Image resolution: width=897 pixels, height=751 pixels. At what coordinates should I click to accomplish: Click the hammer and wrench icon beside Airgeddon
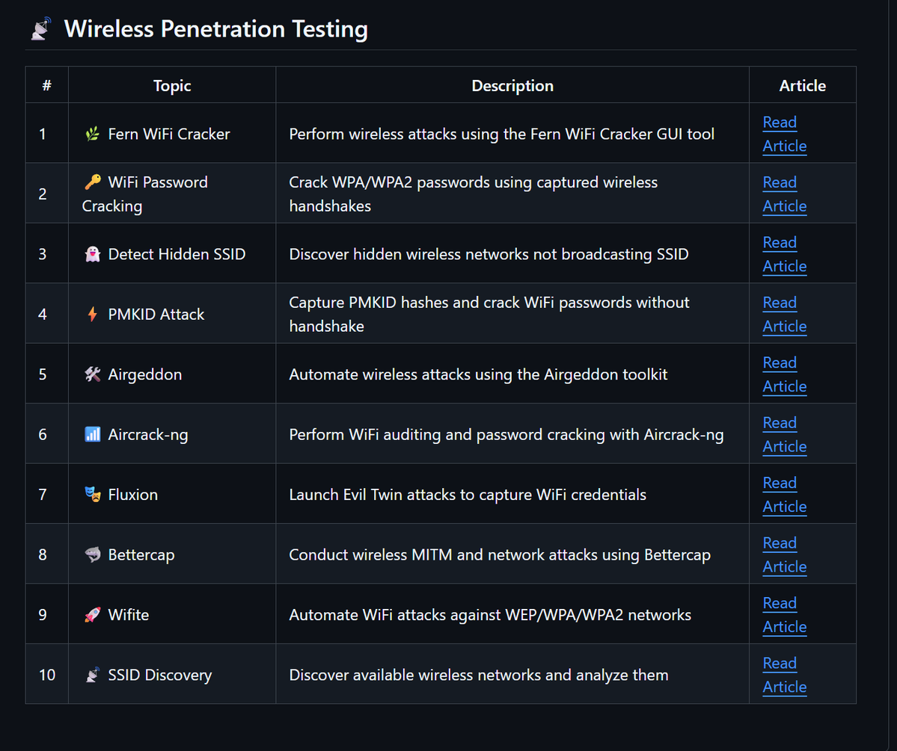(92, 374)
